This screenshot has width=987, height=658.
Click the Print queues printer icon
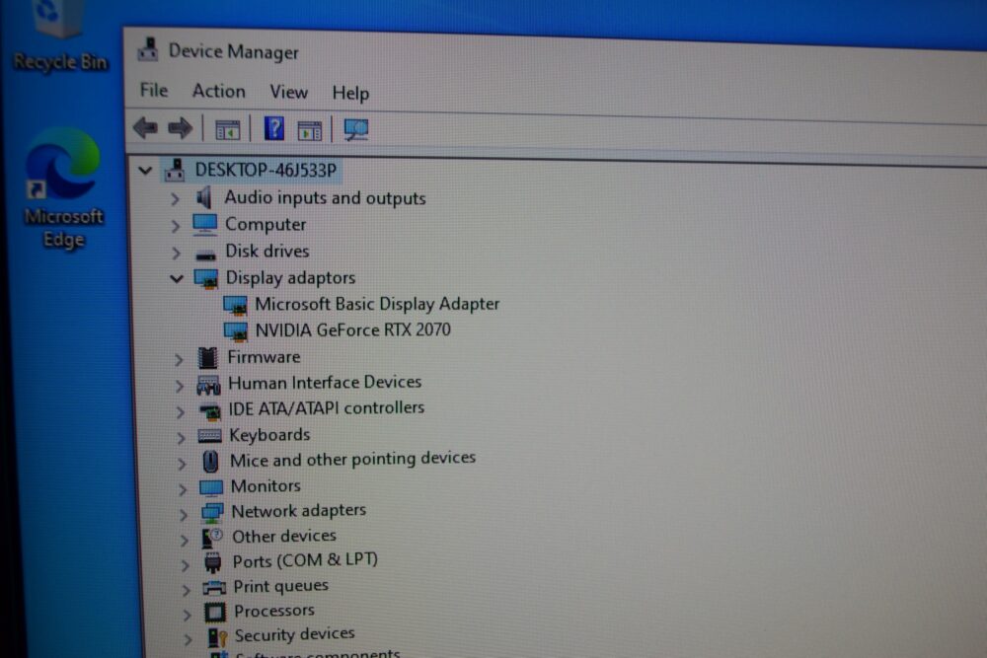214,588
